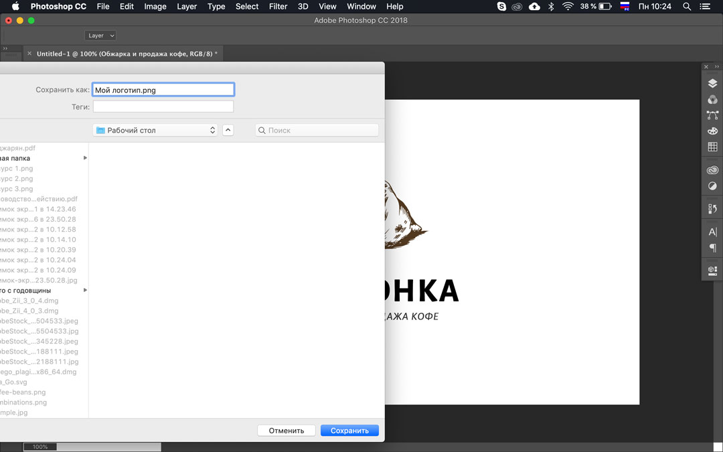The width and height of the screenshot is (723, 452).
Task: Open the Paragraph panel icon
Action: [712, 248]
